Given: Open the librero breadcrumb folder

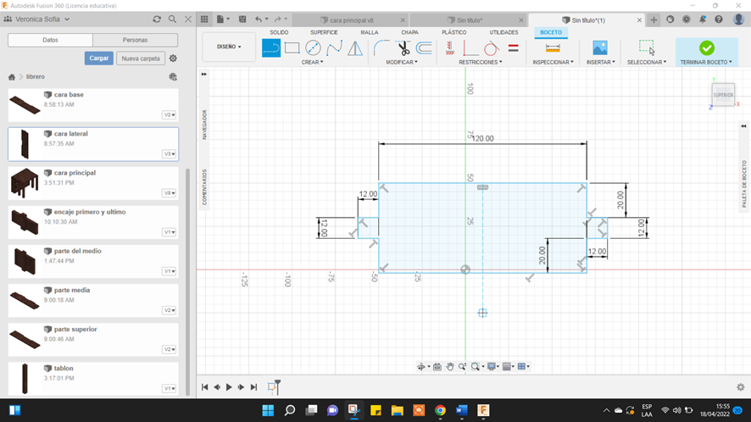Looking at the screenshot, I should click(36, 76).
